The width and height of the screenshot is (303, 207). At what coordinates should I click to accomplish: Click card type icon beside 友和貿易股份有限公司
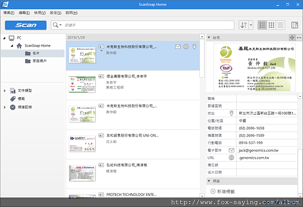pos(102,135)
